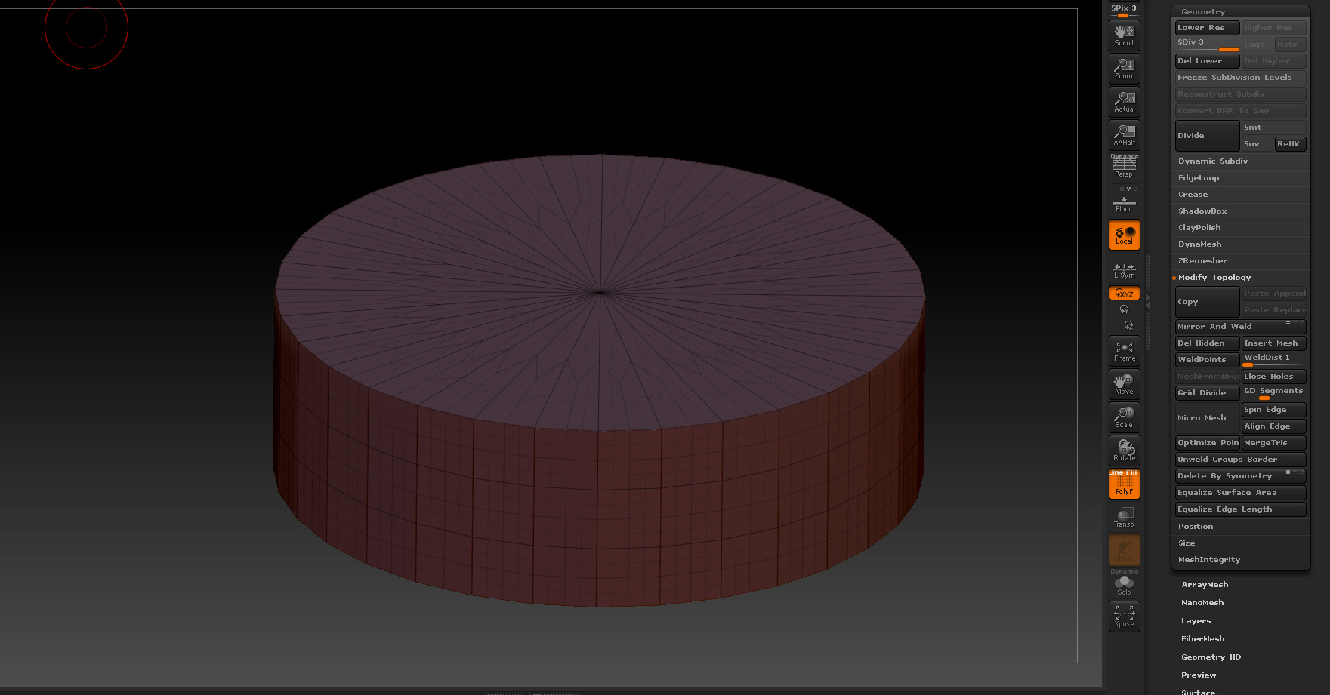
Task: Open the Layers subpalette
Action: pos(1196,621)
